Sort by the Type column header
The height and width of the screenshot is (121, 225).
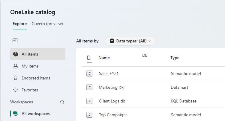coord(175,58)
